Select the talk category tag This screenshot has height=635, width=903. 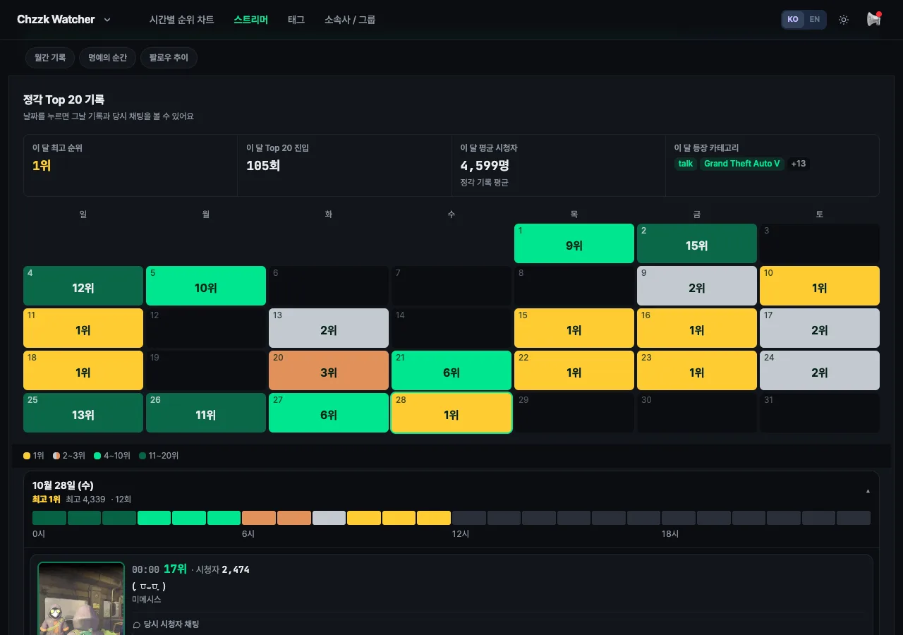click(686, 164)
